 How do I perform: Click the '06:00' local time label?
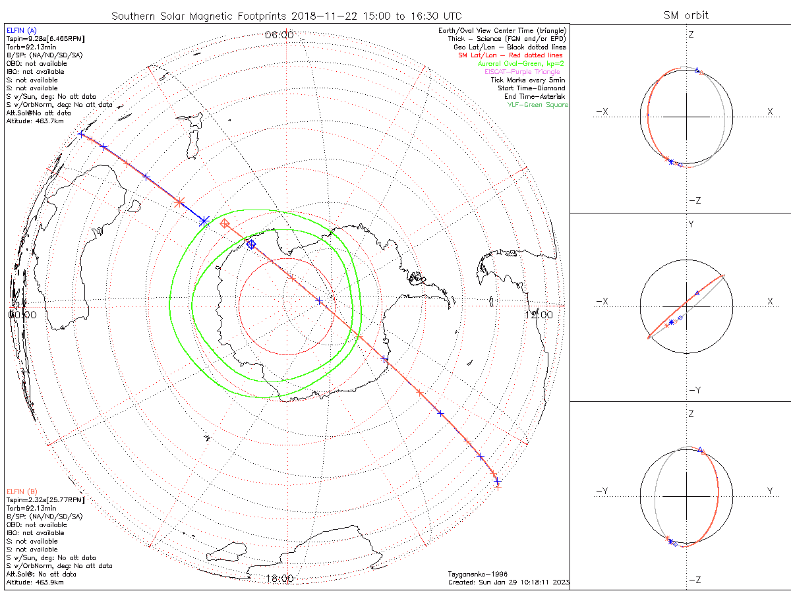click(x=279, y=35)
